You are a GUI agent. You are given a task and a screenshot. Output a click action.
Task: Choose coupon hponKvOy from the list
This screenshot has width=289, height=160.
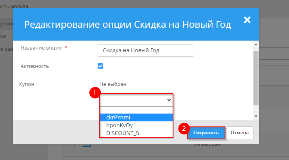[136, 125]
